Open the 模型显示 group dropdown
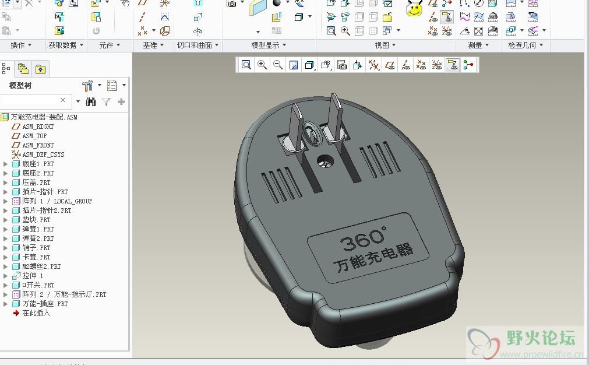 [x=269, y=45]
